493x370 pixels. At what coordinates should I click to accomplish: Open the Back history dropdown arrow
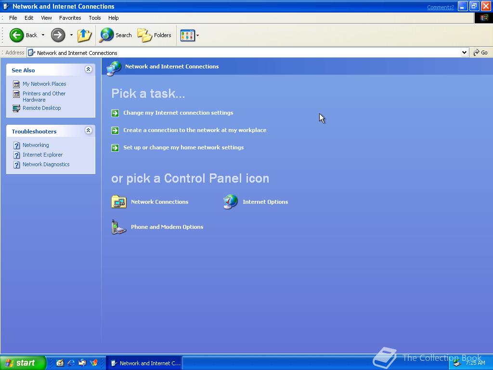(43, 35)
